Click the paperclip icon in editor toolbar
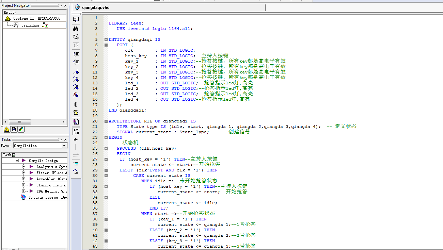Viewport: 443px width, 250px height. pos(76,104)
